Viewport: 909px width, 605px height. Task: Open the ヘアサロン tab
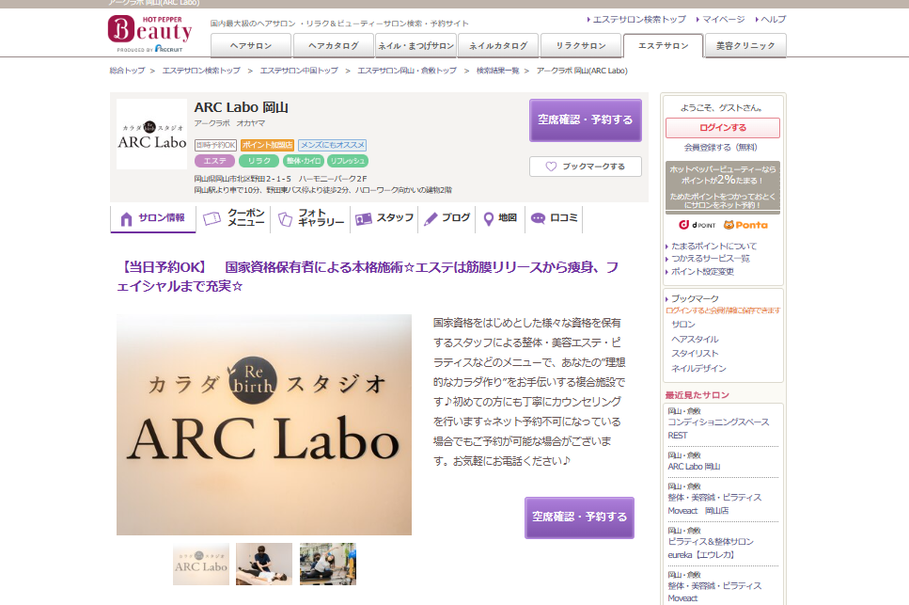pyautogui.click(x=250, y=46)
